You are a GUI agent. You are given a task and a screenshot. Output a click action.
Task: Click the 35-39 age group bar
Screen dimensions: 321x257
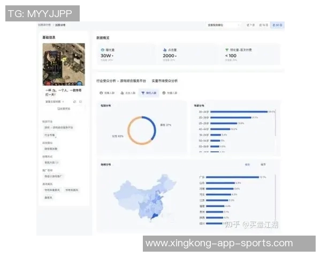(x=231, y=117)
